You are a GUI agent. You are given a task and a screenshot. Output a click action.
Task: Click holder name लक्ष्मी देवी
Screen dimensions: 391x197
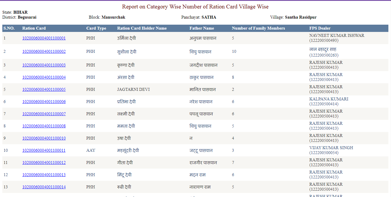[x=127, y=114]
